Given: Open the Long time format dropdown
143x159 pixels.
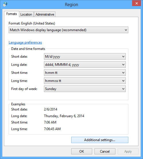Looking at the screenshot, I should click(85, 81).
